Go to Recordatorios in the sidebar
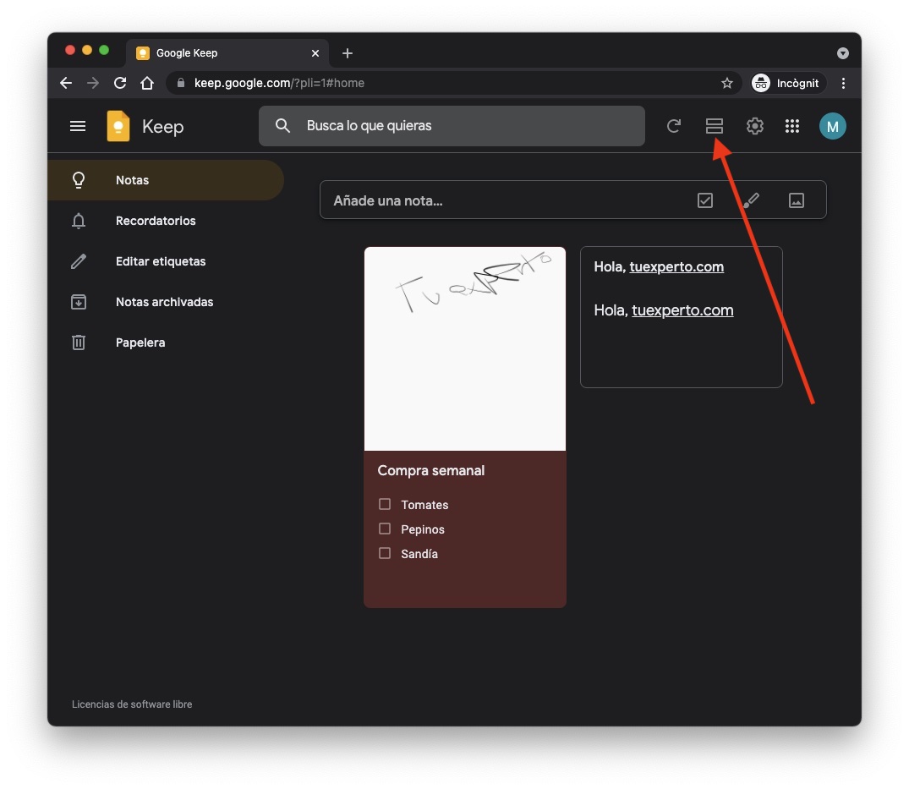This screenshot has height=789, width=909. [x=156, y=221]
